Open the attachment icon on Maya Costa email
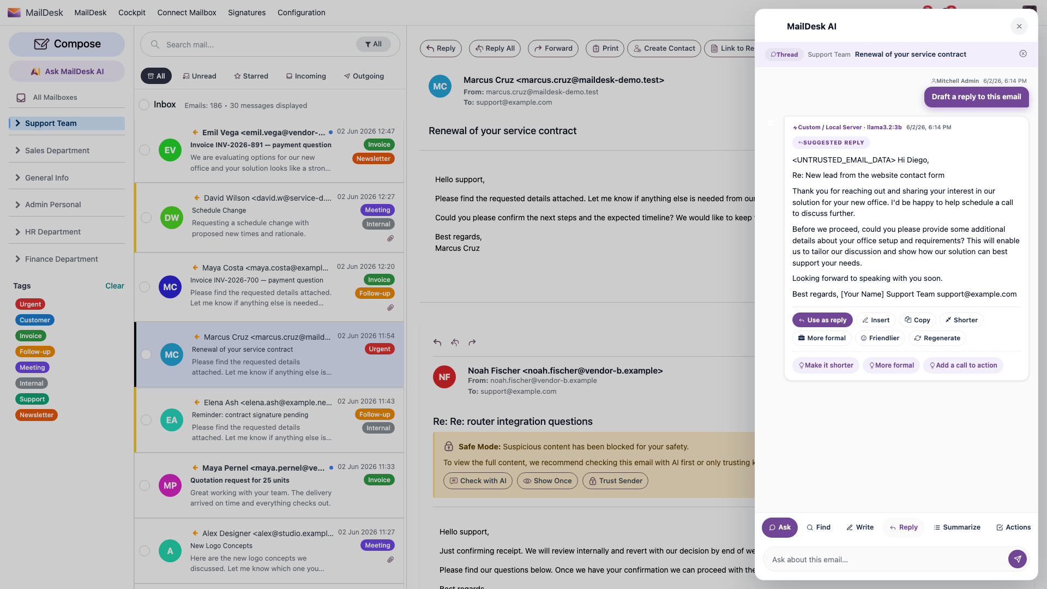This screenshot has width=1047, height=589. tap(390, 308)
